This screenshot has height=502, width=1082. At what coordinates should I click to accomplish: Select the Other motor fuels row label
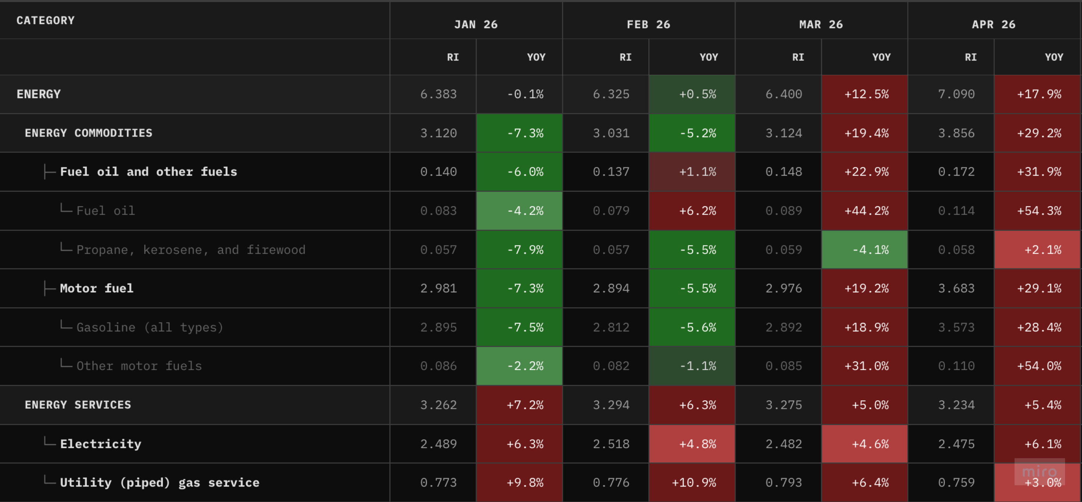tap(139, 366)
